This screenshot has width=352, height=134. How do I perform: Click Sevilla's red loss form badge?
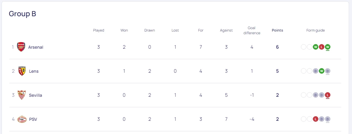tap(328, 95)
